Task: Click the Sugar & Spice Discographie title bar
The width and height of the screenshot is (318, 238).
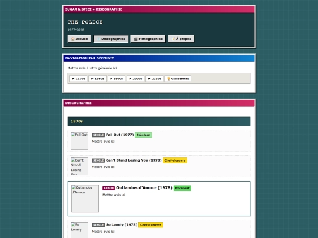Action: (x=159, y=9)
